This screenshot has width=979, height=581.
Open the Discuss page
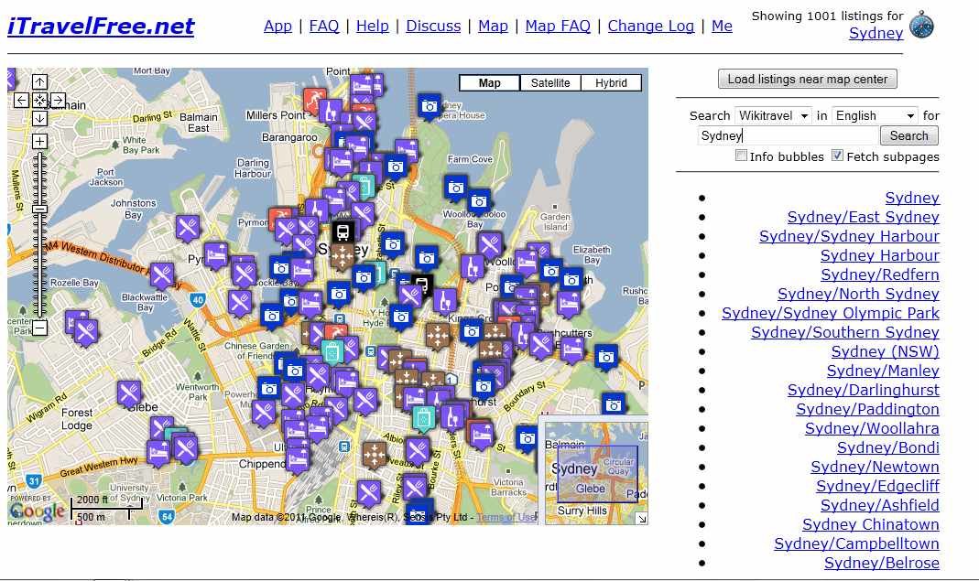433,27
